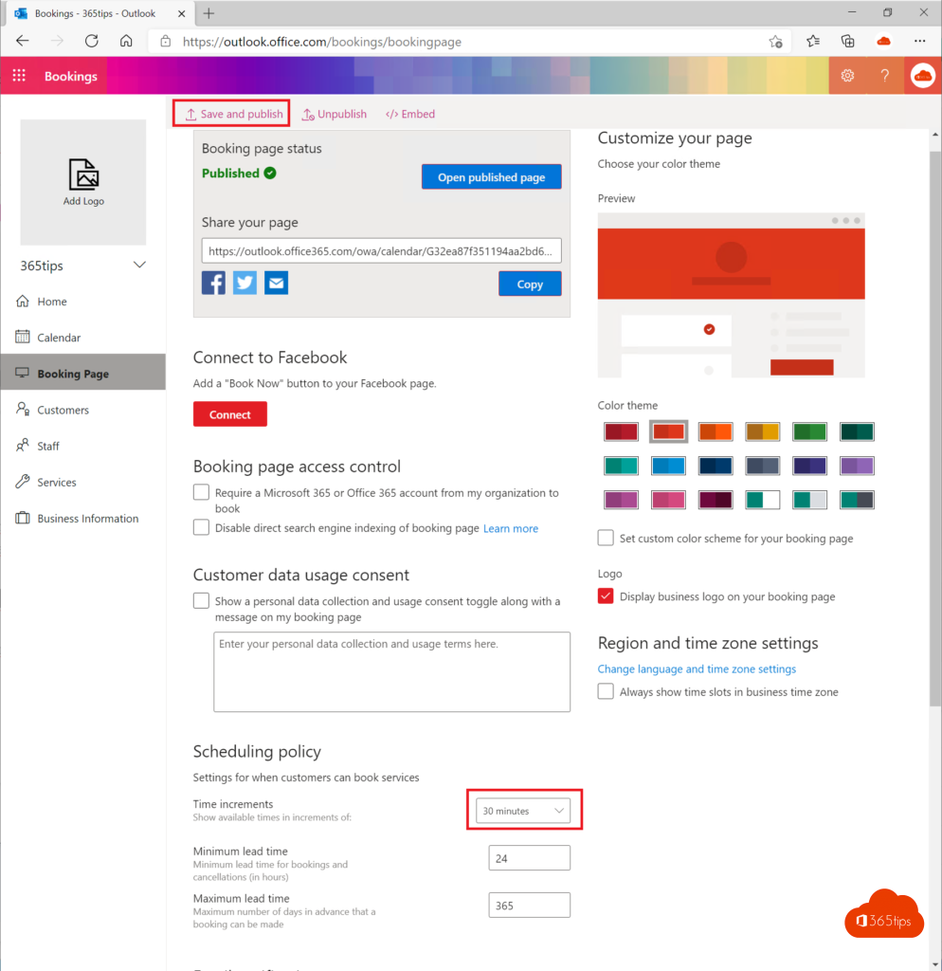Select the bright blue color theme
This screenshot has width=942, height=971.
coord(668,466)
